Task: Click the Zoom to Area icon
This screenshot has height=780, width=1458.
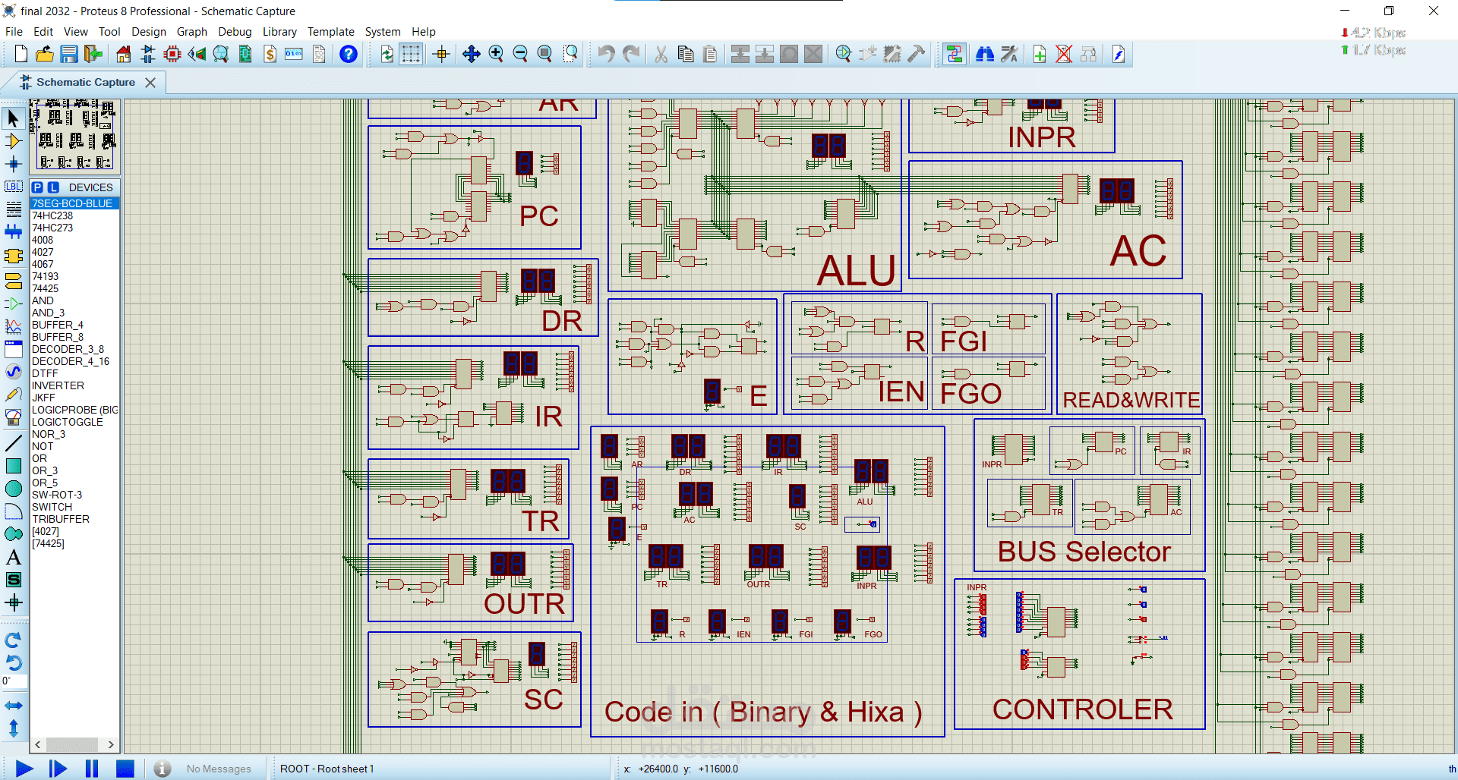Action: [x=570, y=54]
